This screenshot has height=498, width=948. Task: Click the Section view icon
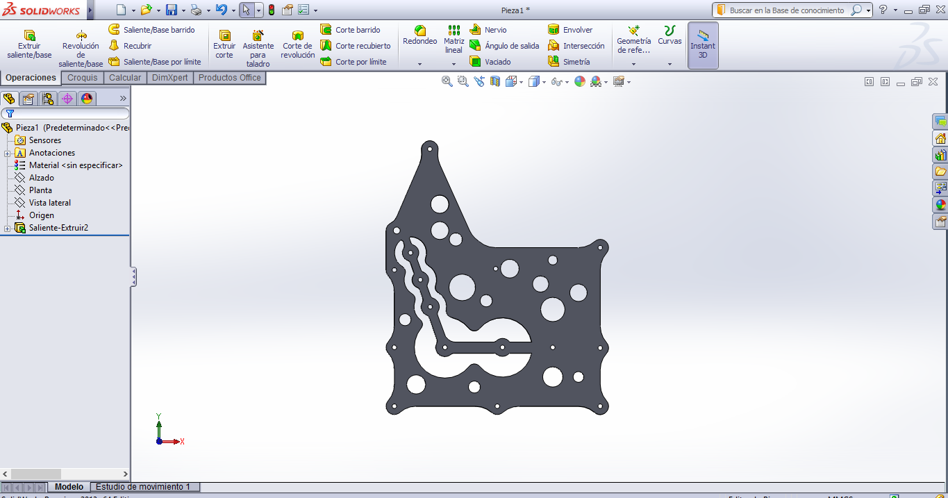(x=495, y=81)
